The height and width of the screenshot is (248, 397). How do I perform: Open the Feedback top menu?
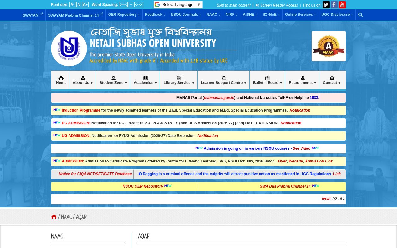tap(155, 15)
